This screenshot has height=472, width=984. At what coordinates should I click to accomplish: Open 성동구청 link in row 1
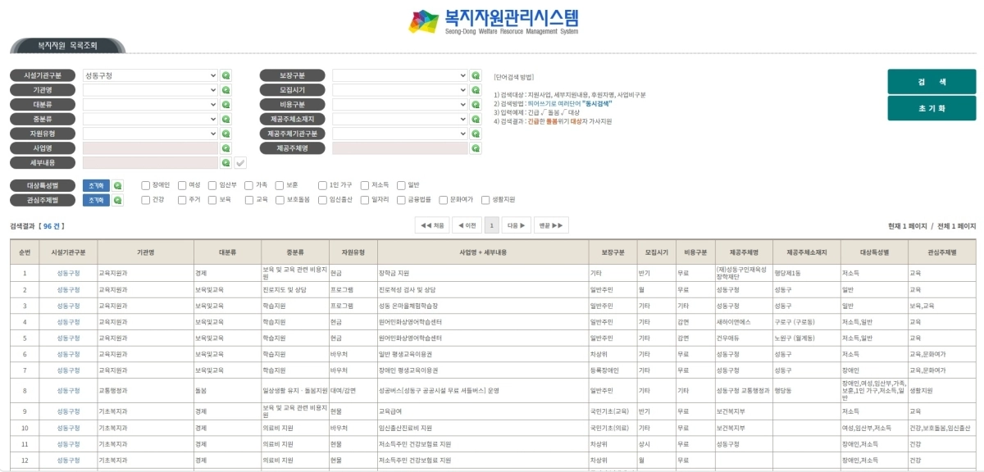tap(69, 273)
